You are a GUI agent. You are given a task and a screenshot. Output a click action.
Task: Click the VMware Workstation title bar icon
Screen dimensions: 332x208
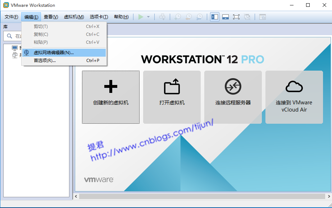pos(6,5)
